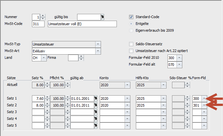Open Satz 2 Konto dropdown showing 2020
This screenshot has width=223, height=136.
pyautogui.click(x=127, y=105)
